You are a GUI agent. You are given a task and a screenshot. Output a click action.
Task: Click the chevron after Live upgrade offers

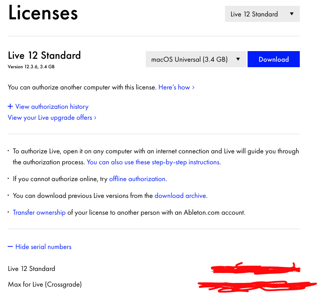(x=95, y=118)
